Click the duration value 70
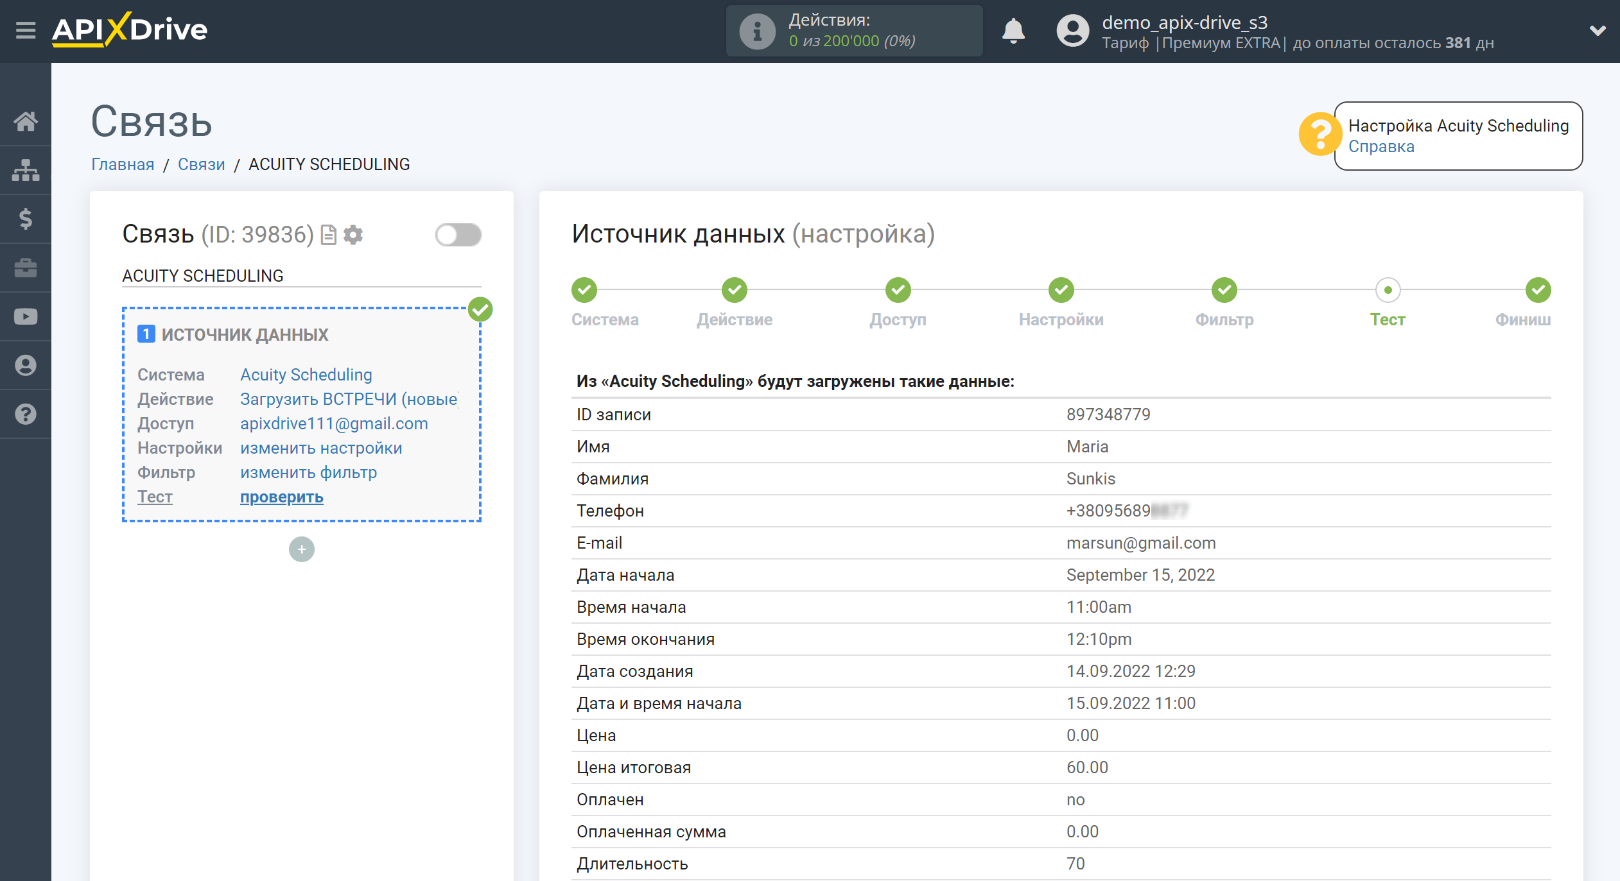This screenshot has width=1620, height=881. point(1076,864)
